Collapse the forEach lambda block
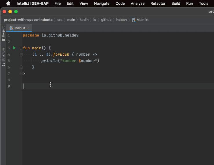Viewport: 214px width, 165px height. click(x=21, y=55)
